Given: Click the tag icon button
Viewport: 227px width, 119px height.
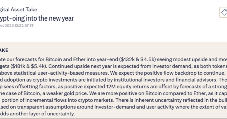Looking at the screenshot, I should click(x=223, y=12).
